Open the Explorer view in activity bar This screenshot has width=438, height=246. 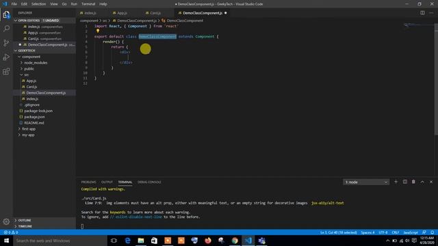click(6, 14)
